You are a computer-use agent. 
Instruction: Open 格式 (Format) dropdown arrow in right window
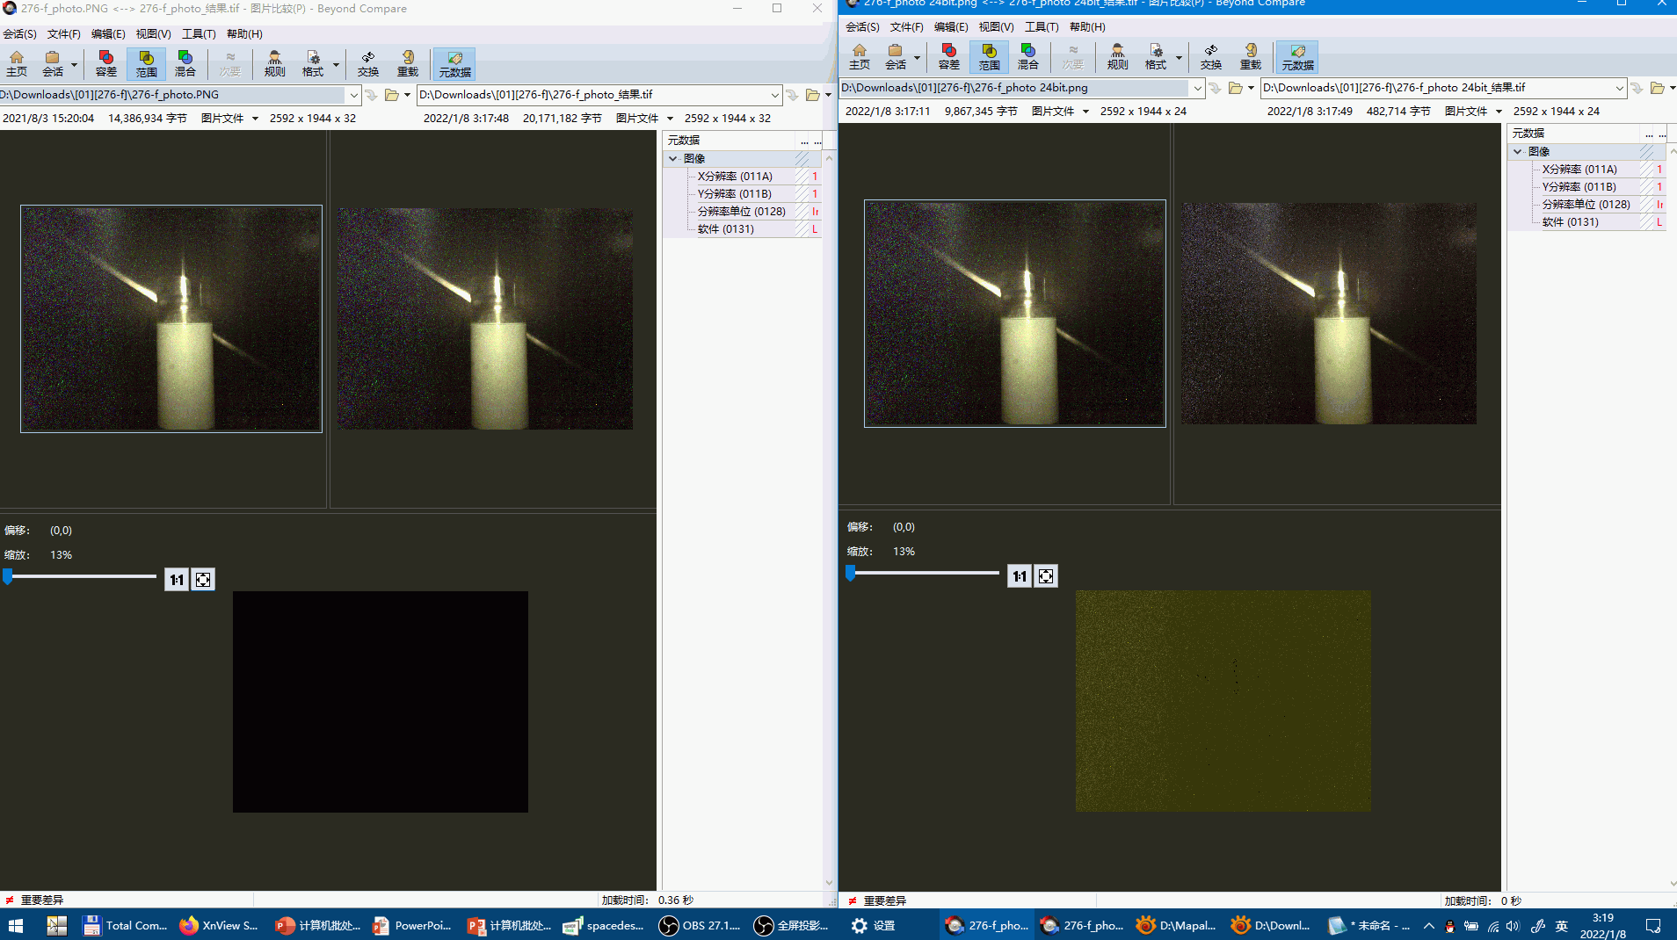[1179, 58]
